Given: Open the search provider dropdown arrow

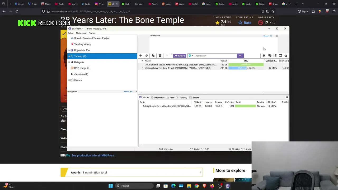Looking at the screenshot, I should [x=192, y=56].
